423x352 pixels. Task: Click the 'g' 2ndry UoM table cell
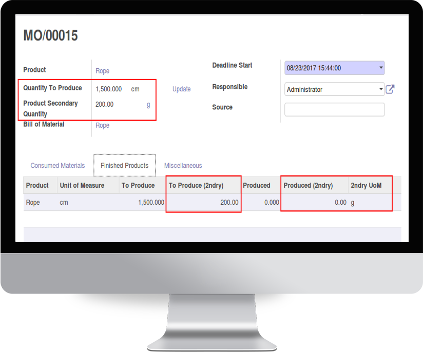tap(352, 203)
